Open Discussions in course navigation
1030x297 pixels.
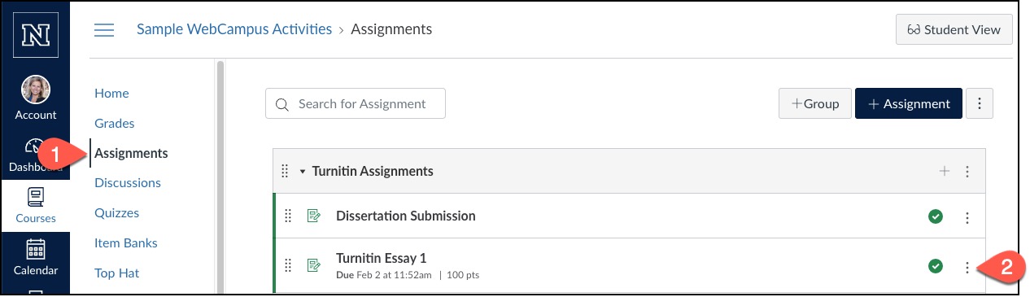coord(128,183)
